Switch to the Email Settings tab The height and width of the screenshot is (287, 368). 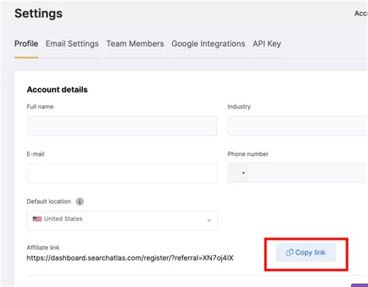(x=72, y=43)
